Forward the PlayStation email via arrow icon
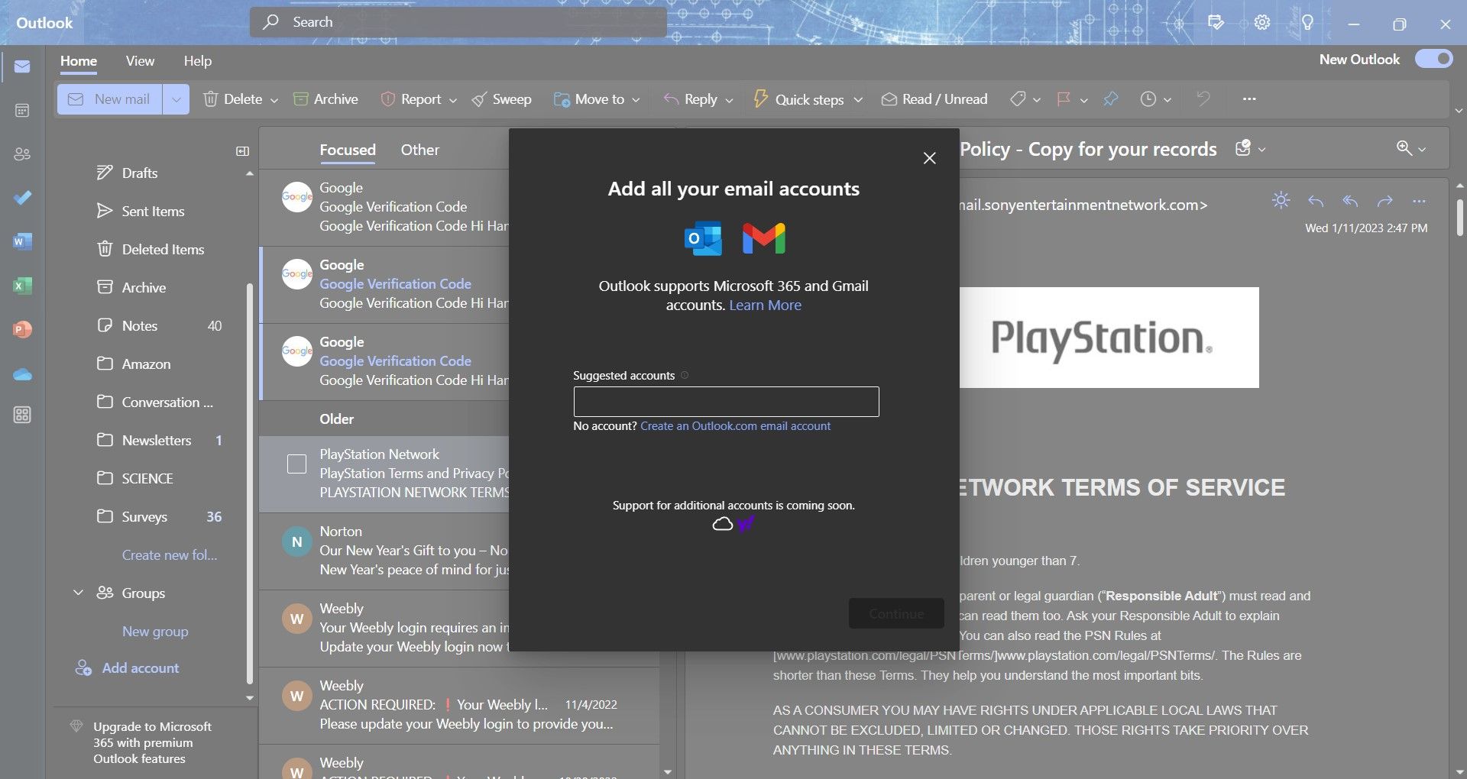 click(1384, 201)
